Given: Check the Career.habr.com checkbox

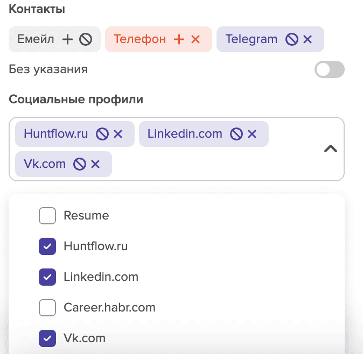Looking at the screenshot, I should pyautogui.click(x=47, y=308).
